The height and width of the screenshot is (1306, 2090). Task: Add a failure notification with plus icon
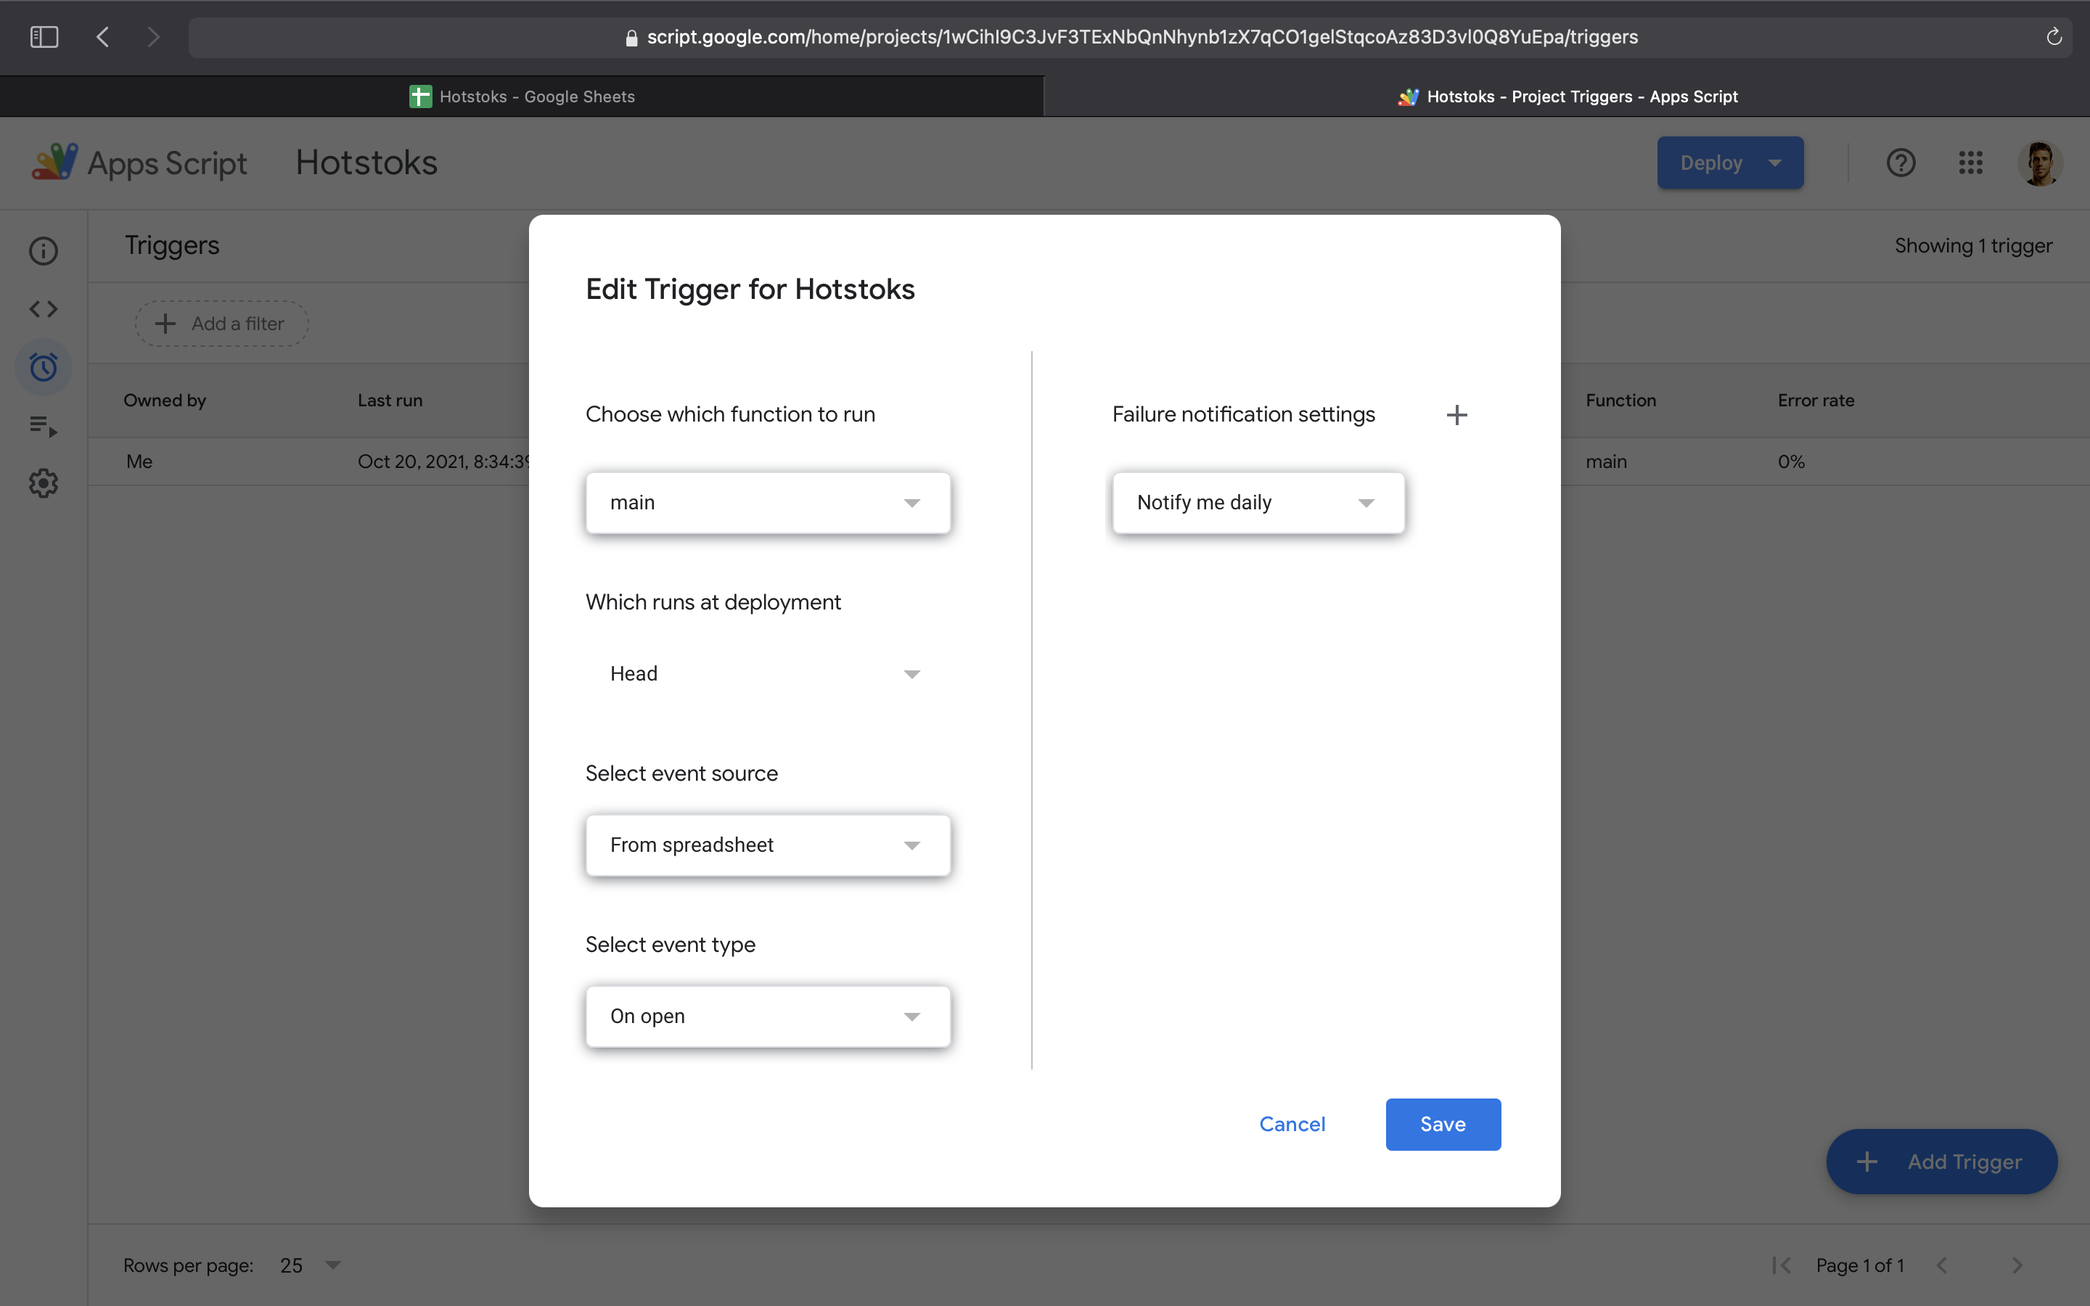(x=1456, y=414)
